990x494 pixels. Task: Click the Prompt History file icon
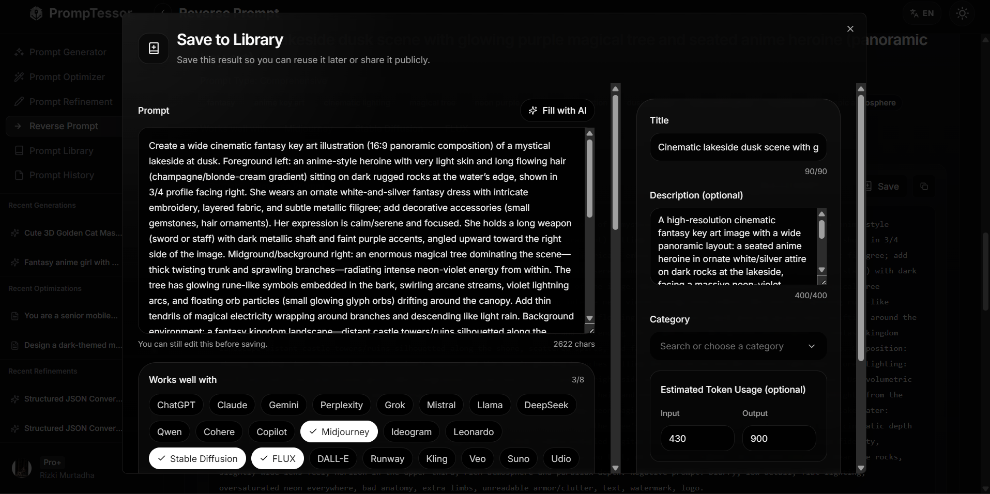coord(19,175)
